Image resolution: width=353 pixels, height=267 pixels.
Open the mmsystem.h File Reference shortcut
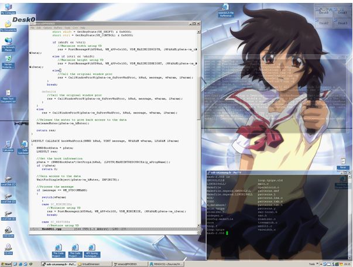click(225, 11)
